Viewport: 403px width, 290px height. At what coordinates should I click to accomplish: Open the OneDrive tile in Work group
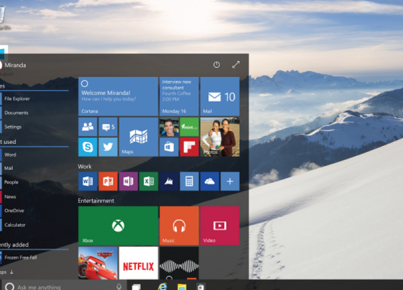210,182
